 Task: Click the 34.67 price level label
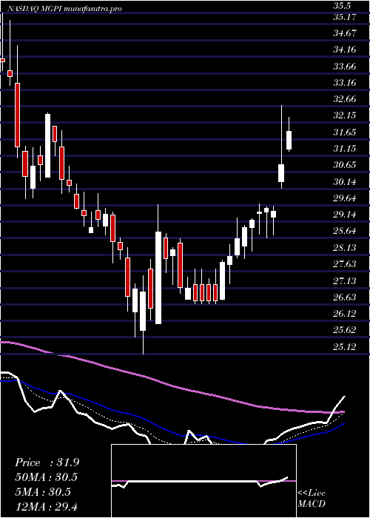coord(345,33)
